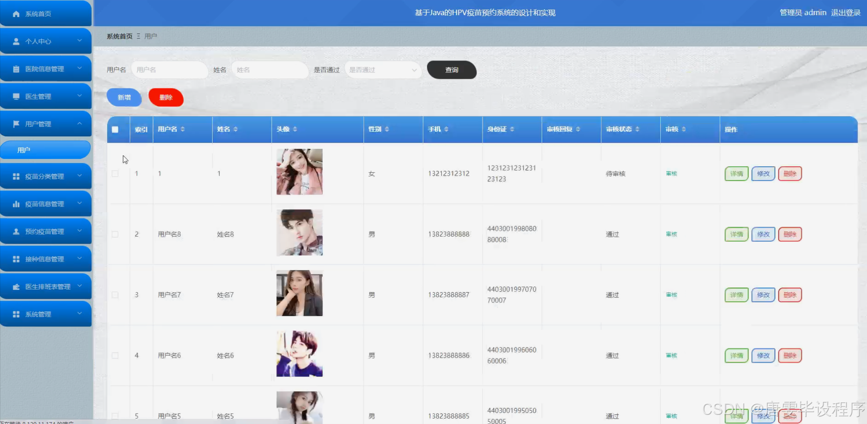Focus the 用户名 search input
The image size is (867, 424).
(x=170, y=70)
